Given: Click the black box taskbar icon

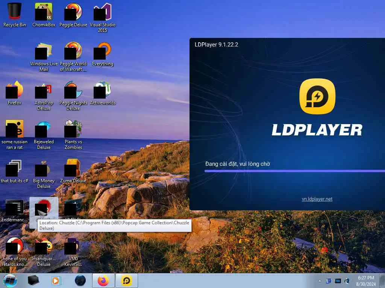Looking at the screenshot, I should click(x=33, y=280).
